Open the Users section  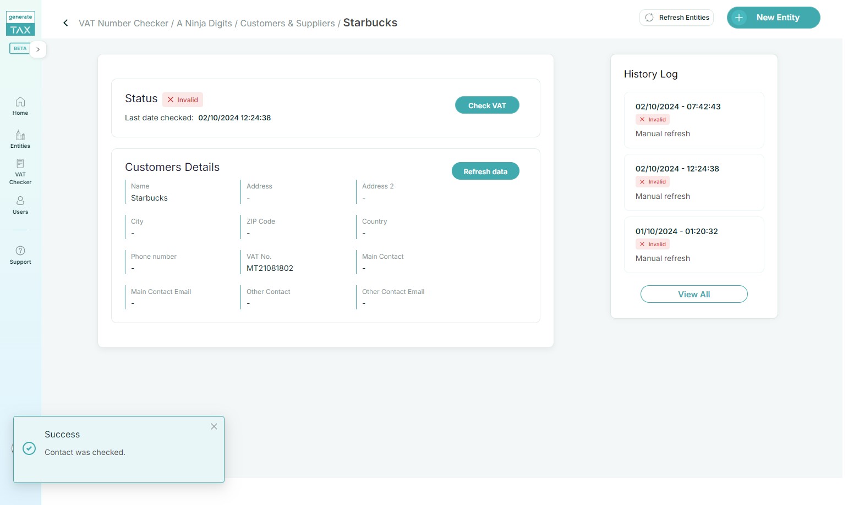[x=20, y=206]
